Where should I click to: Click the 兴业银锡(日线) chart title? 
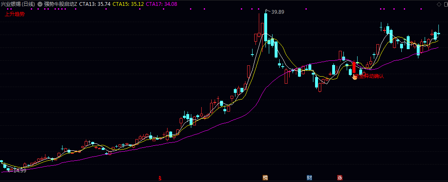coord(18,4)
